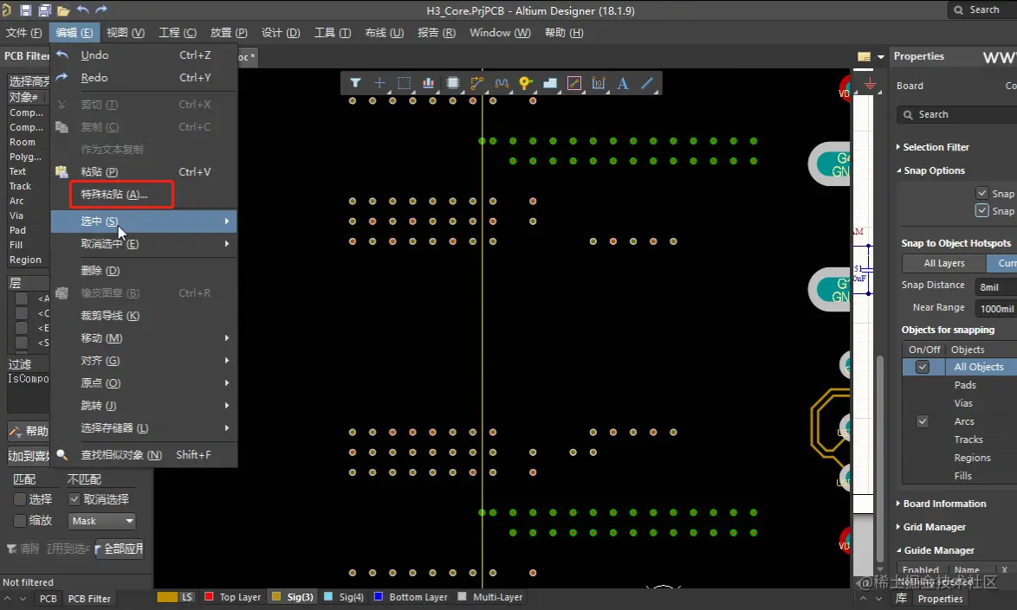This screenshot has height=610, width=1017.
Task: Select the Tuning length meander tool
Action: 502,83
